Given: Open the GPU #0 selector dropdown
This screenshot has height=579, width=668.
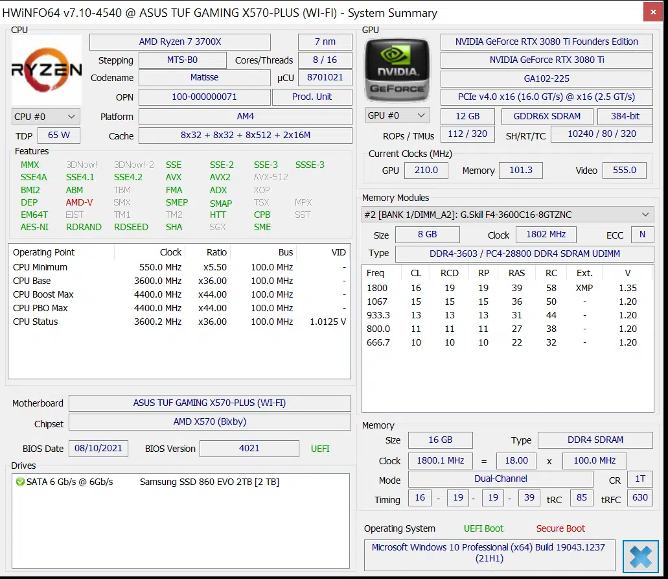Looking at the screenshot, I should pos(397,115).
